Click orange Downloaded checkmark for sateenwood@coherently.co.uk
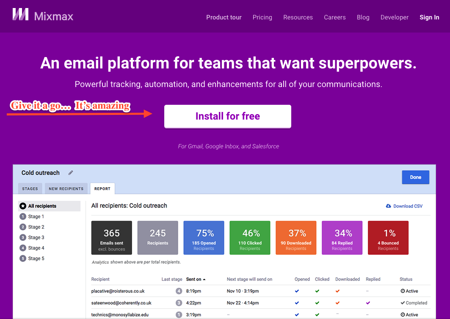 pyautogui.click(x=337, y=303)
